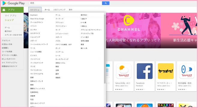Choose ソーシャルネットワーク category
The width and height of the screenshot is (198, 108).
pyautogui.click(x=39, y=44)
